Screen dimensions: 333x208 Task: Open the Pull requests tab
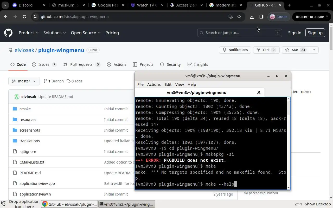81,64
